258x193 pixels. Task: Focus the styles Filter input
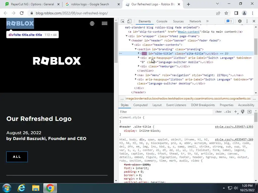click(166, 112)
